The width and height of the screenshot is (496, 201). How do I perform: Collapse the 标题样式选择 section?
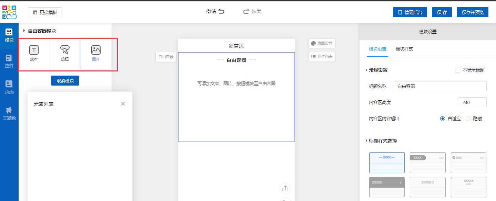366,141
